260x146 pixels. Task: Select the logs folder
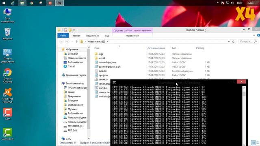tap(101, 54)
